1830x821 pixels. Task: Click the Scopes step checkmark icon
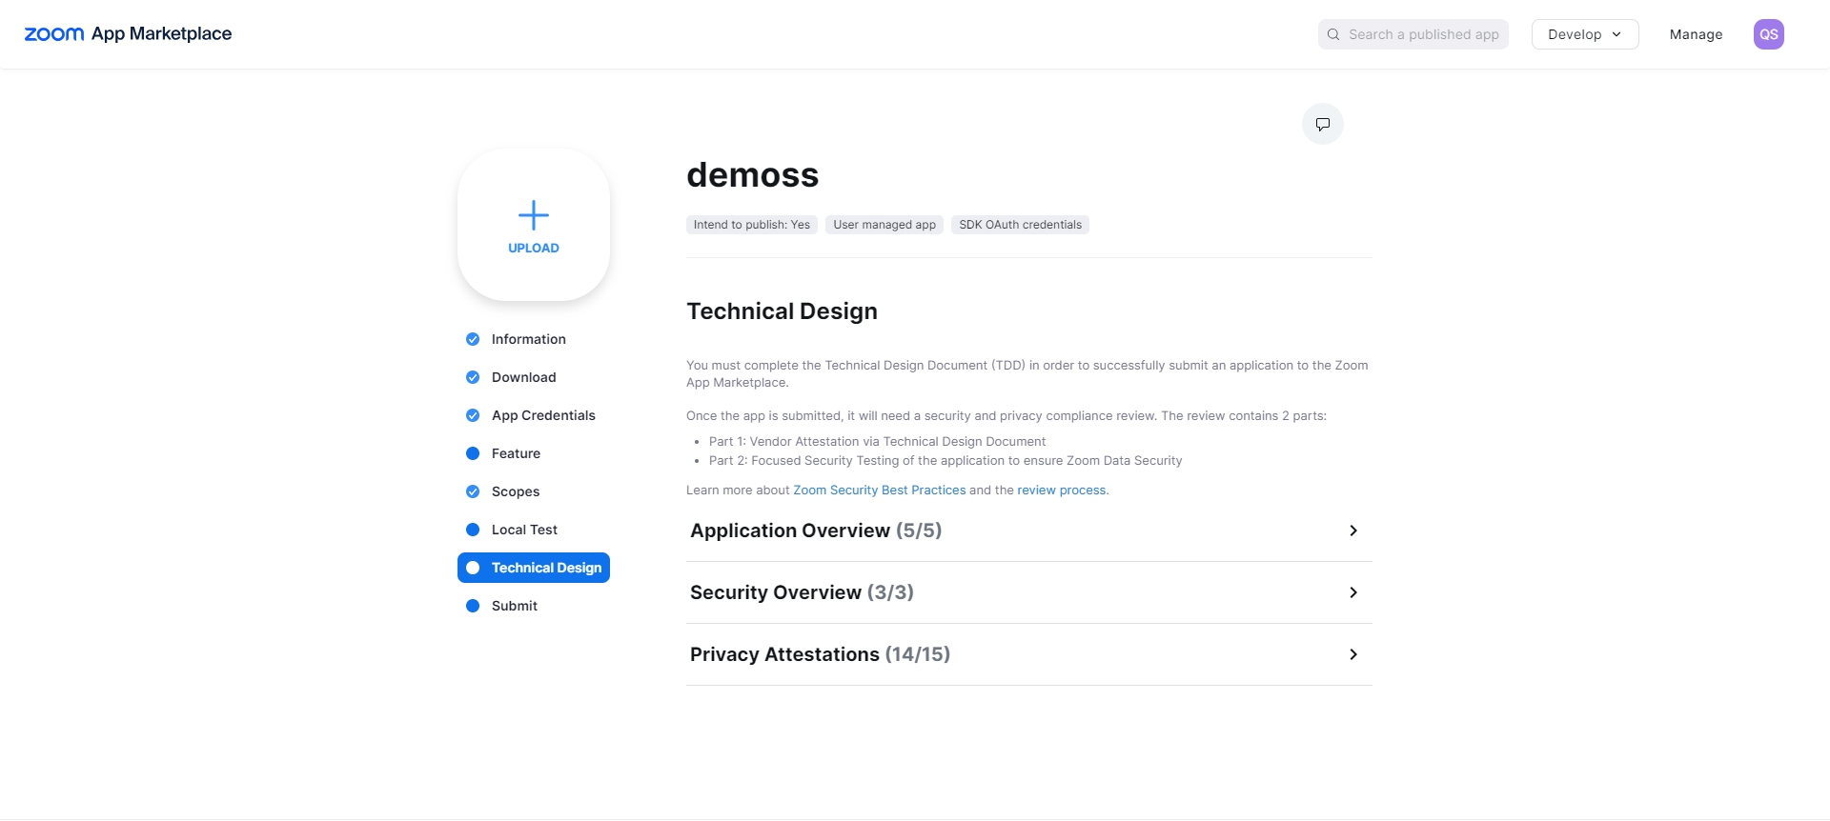(473, 491)
